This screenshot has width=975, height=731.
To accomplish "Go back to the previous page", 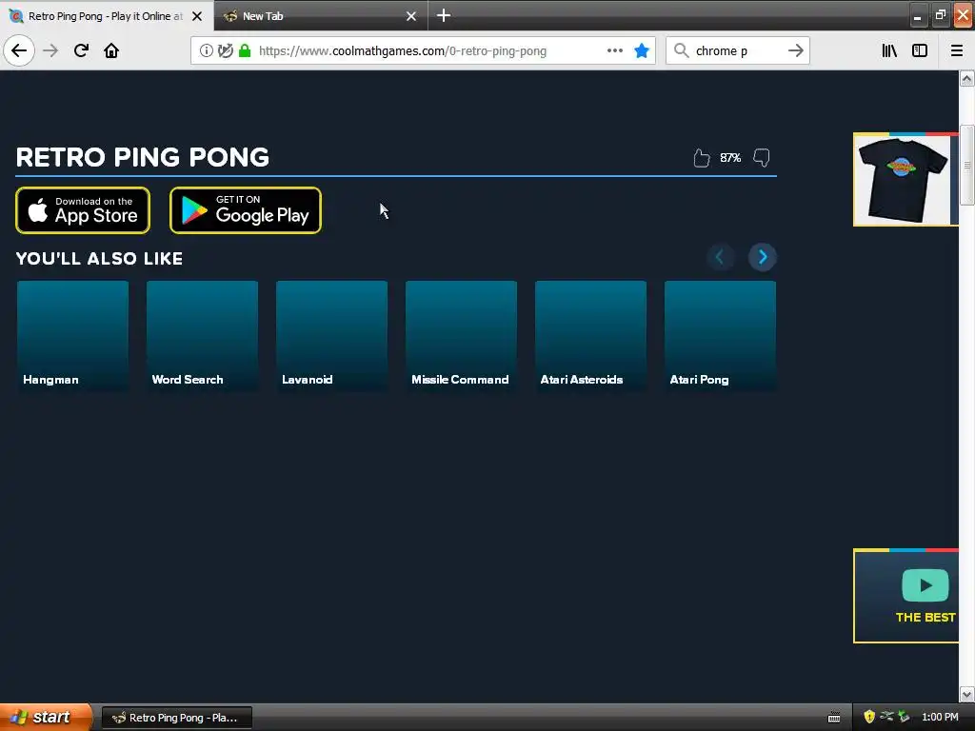I will 19,51.
